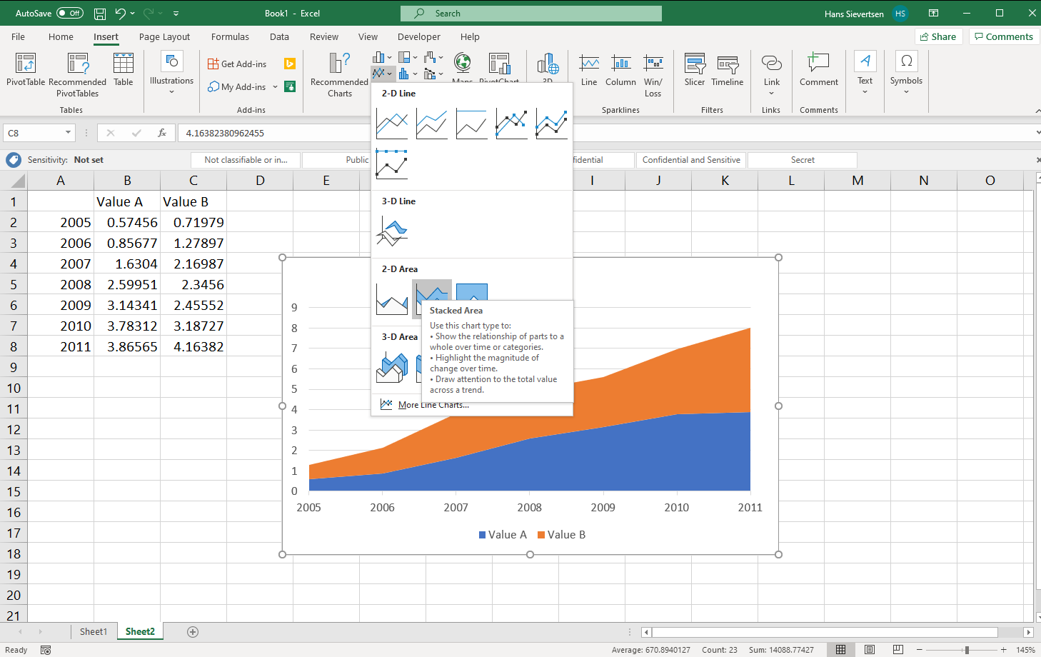Choose the 3-D Line chart type

[x=392, y=231]
